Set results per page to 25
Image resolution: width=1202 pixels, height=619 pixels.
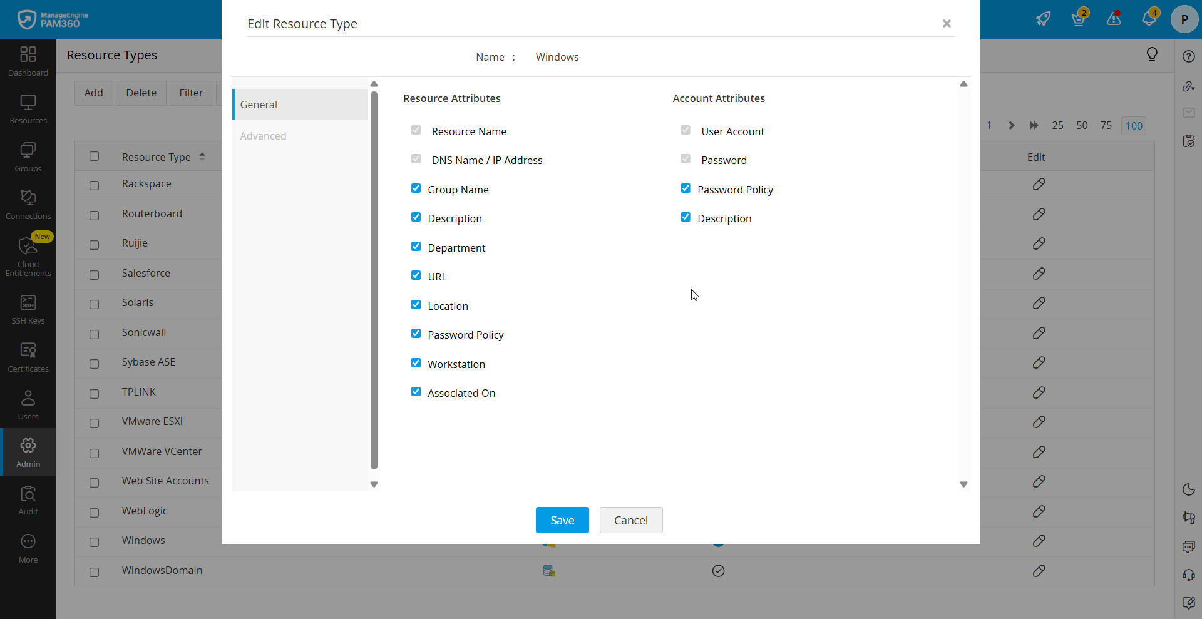(x=1057, y=125)
